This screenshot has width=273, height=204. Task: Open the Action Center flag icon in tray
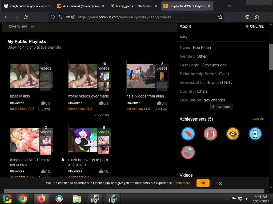click(234, 199)
